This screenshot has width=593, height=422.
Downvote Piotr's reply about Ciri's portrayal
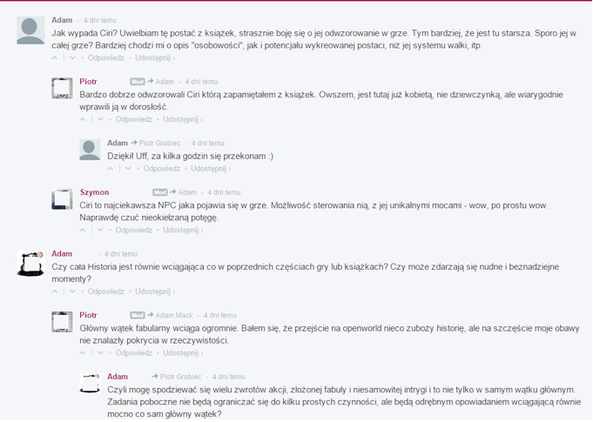click(100, 119)
